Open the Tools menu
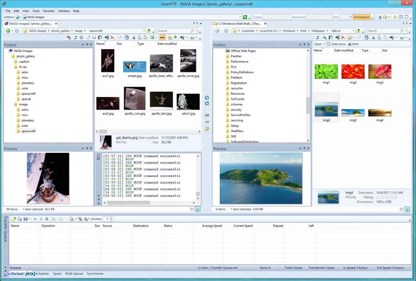 point(36,11)
